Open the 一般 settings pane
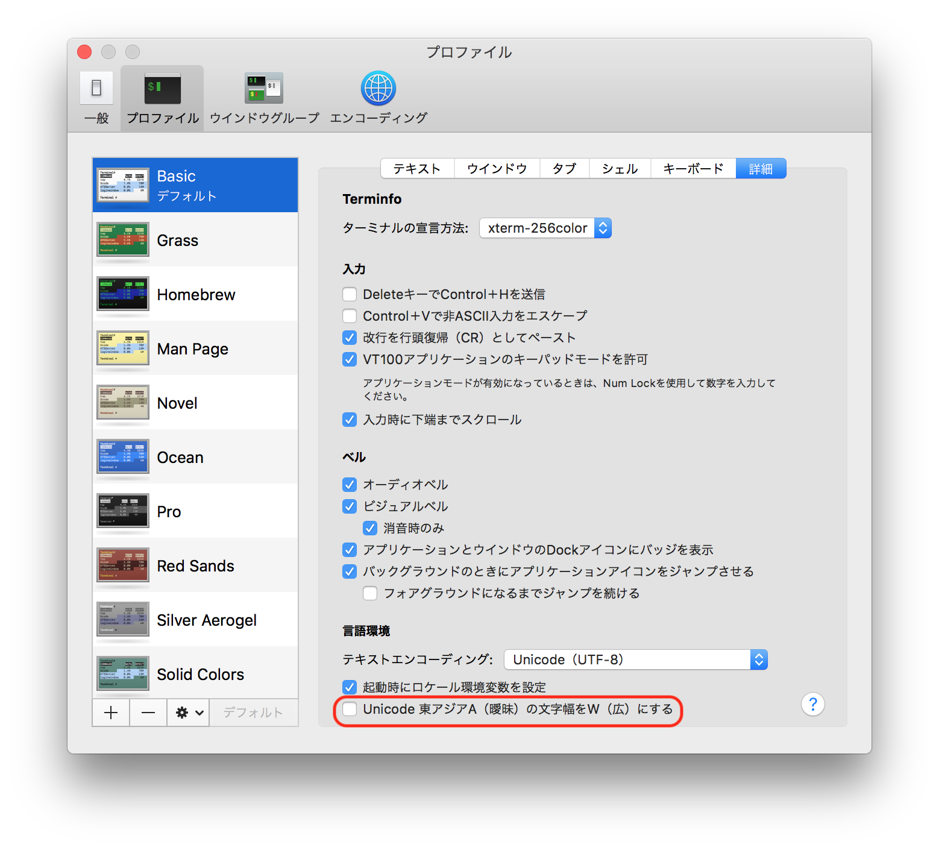Image resolution: width=939 pixels, height=850 pixels. pyautogui.click(x=95, y=96)
